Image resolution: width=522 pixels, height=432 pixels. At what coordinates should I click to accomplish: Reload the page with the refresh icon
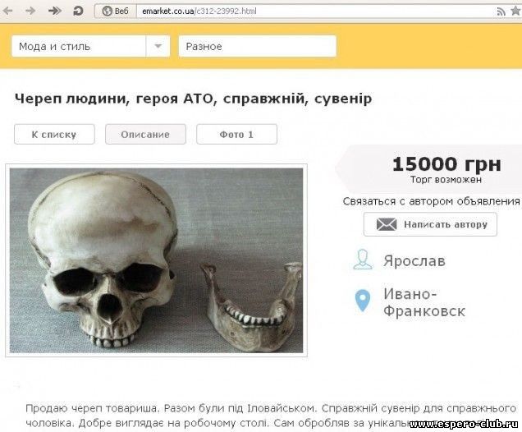[x=78, y=11]
